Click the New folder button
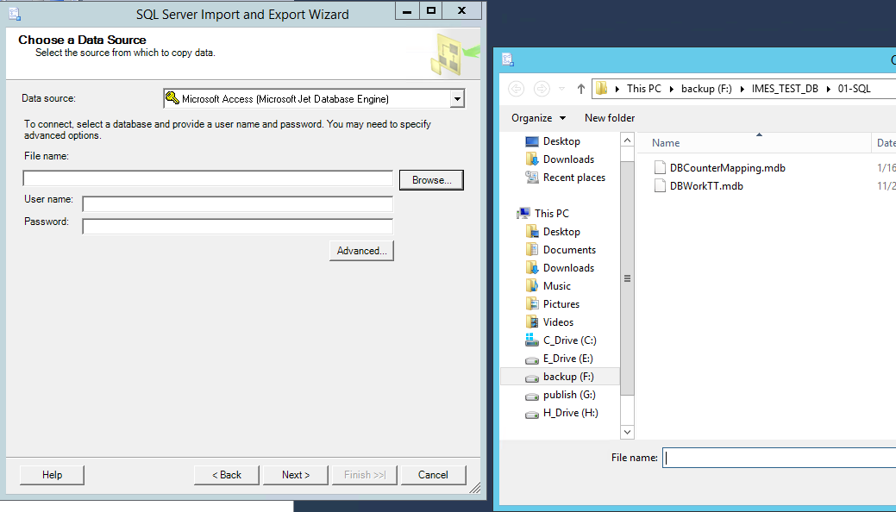The width and height of the screenshot is (896, 512). pos(610,118)
